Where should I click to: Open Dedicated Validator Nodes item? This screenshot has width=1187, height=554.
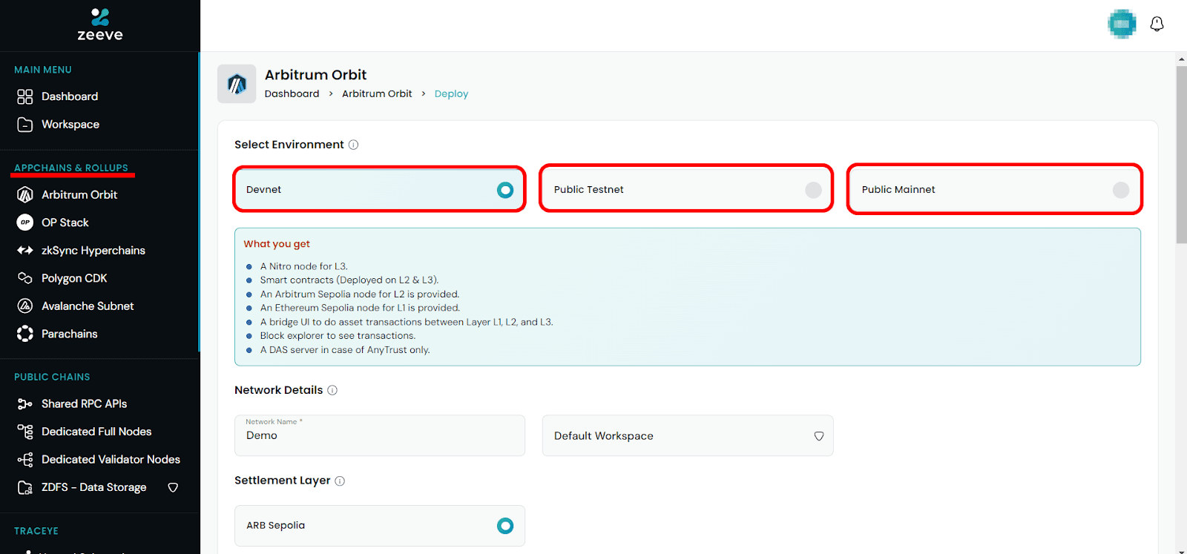pyautogui.click(x=111, y=460)
